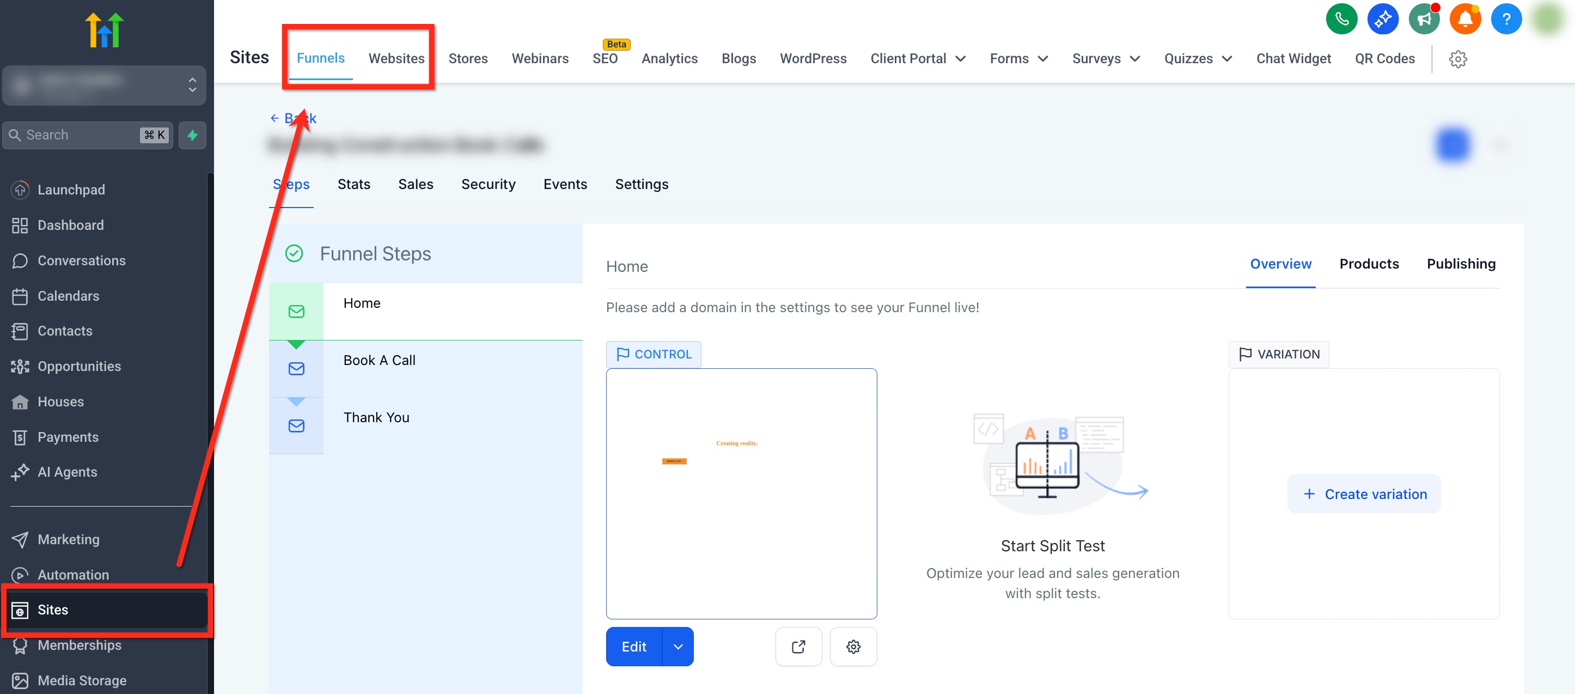Expand the Client Portal dropdown
1575x694 pixels.
[918, 59]
